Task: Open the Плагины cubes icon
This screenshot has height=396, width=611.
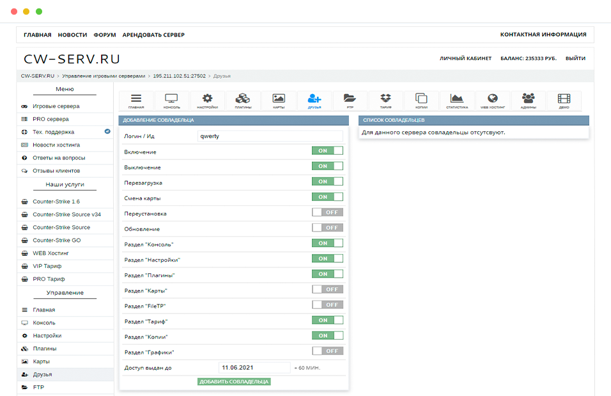Action: click(x=242, y=100)
